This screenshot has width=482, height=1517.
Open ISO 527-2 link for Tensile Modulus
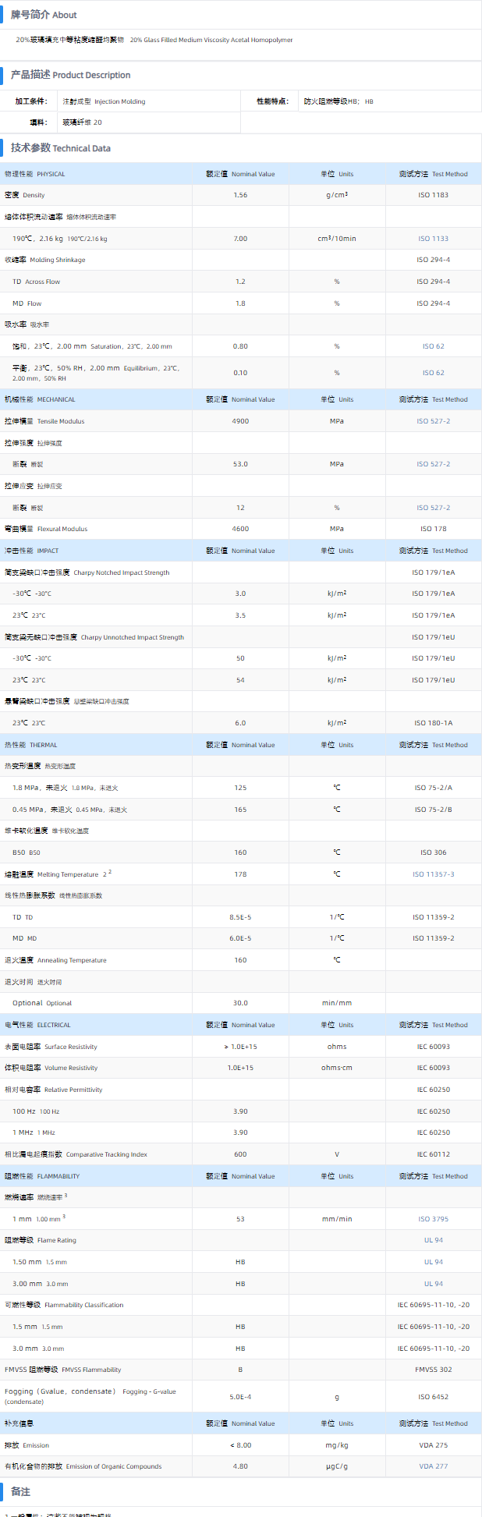click(x=433, y=421)
